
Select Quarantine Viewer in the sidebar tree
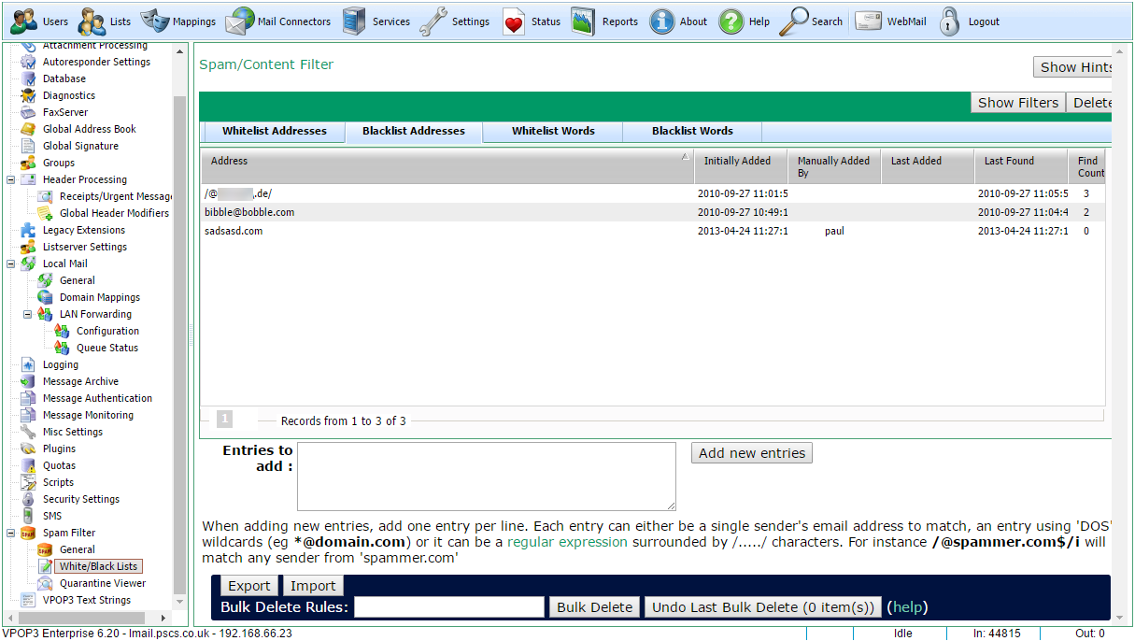tap(103, 583)
